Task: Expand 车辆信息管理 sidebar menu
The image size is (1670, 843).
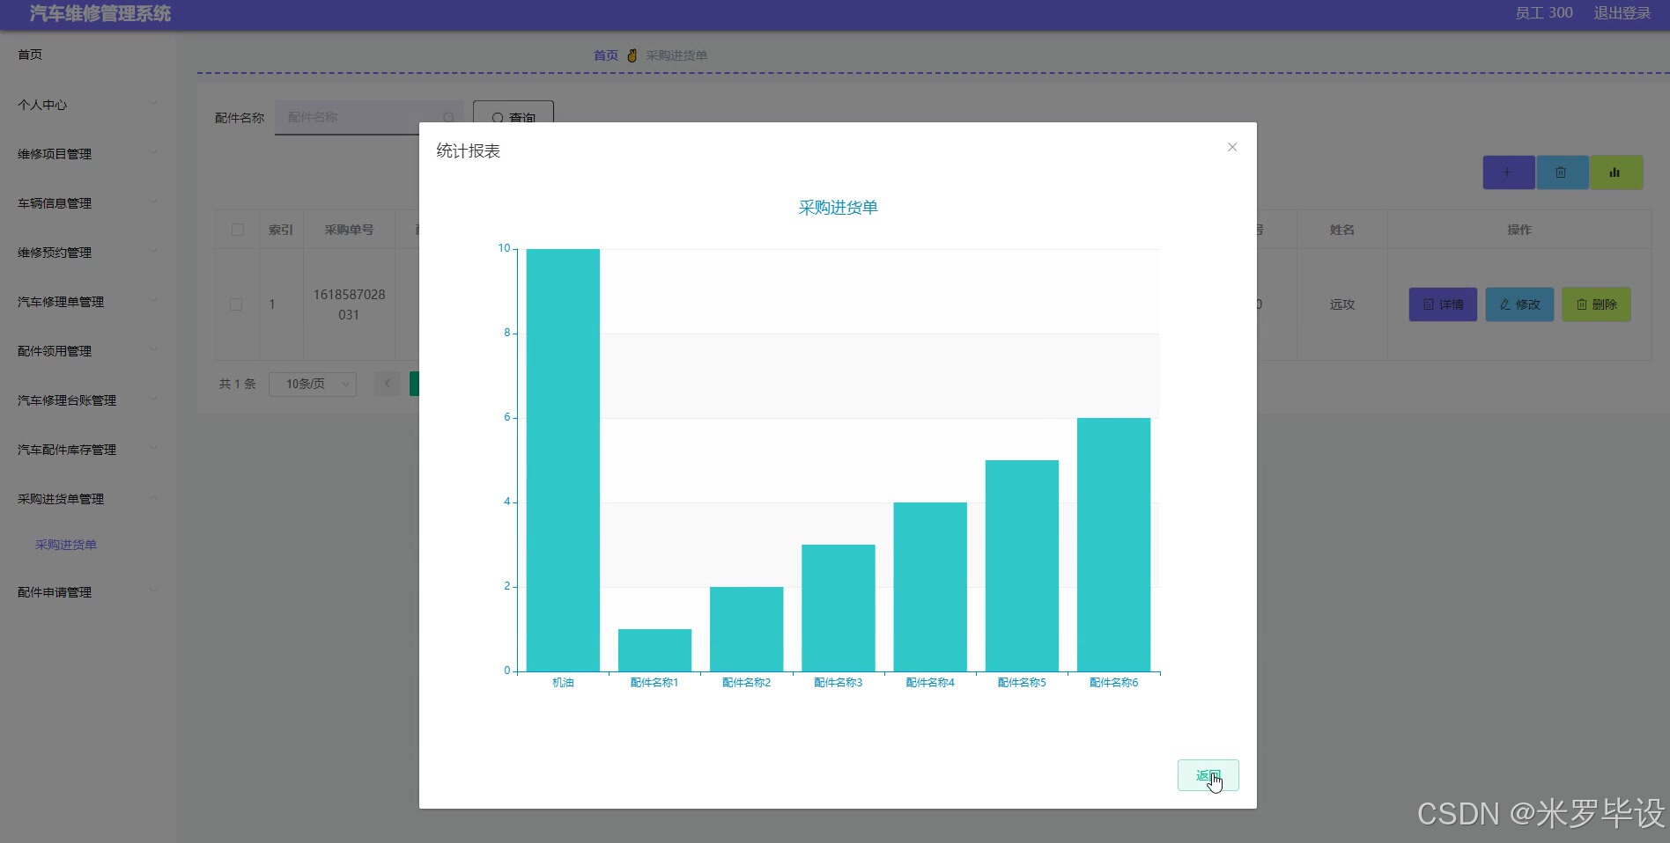Action: (88, 203)
